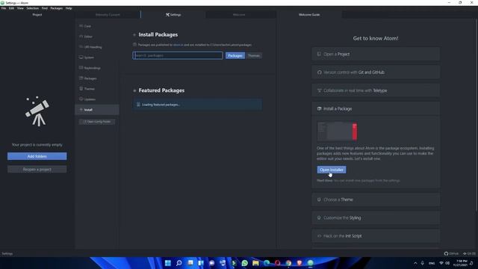Screen dimensions: 478x269
Task: Switch to the Welcome Guide tab
Action: 309,15
